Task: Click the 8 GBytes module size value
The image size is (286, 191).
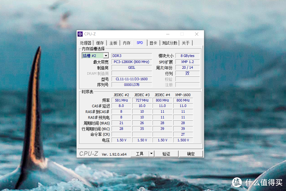Action: point(187,56)
